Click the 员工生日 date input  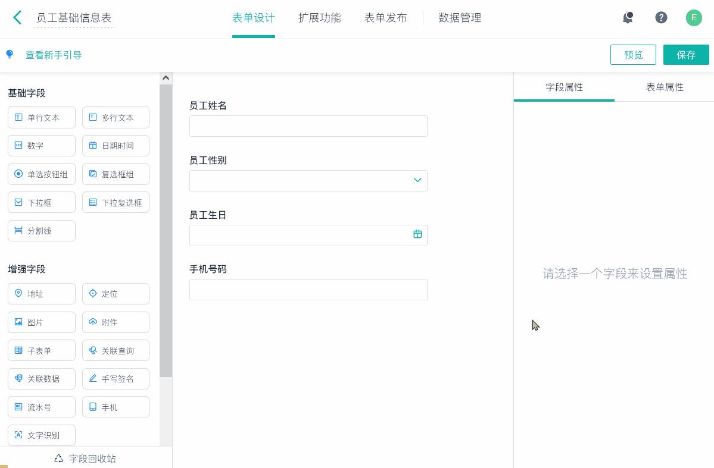pos(308,235)
